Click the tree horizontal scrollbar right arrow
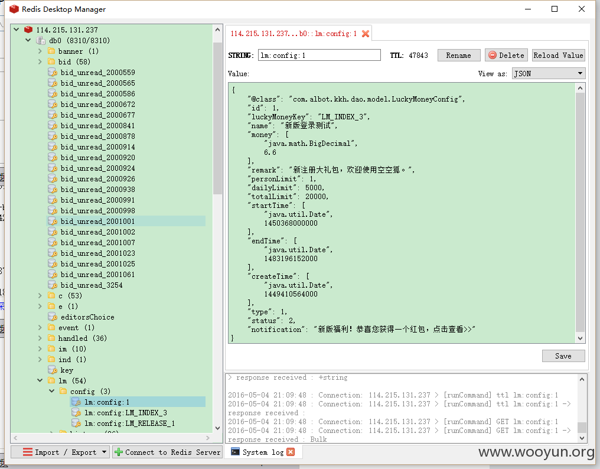600x469 pixels. (x=207, y=438)
